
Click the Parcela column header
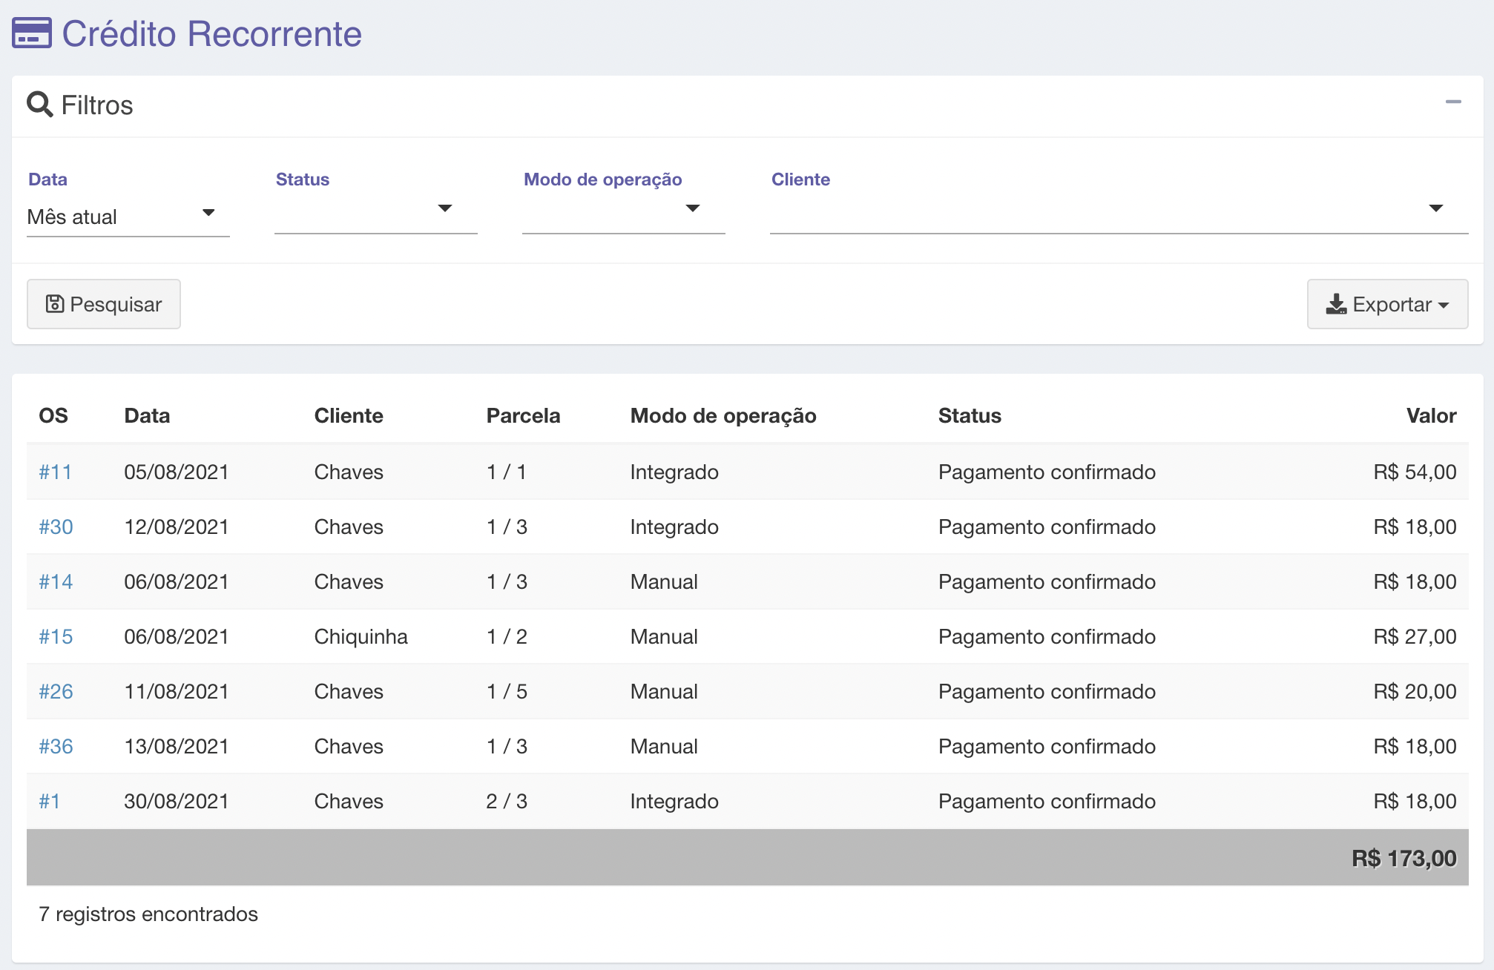click(x=523, y=415)
